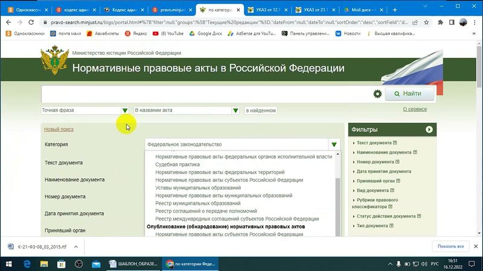Select Реестр муниципальных образований option
This screenshot has width=483, height=271.
click(x=198, y=203)
